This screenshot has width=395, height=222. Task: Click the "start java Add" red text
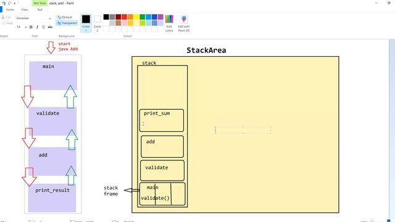point(68,46)
